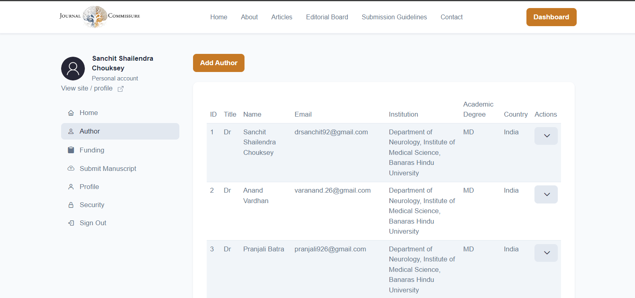Viewport: 635px width, 298px height.
Task: Click the orange Dashboard button
Action: tap(551, 17)
